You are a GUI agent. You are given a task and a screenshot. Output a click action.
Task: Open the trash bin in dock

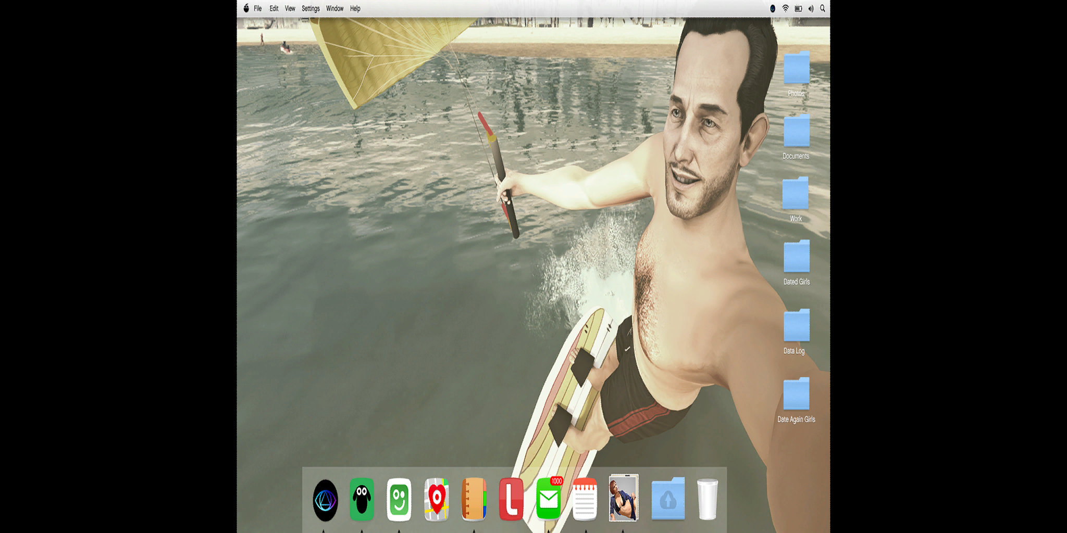coord(708,499)
